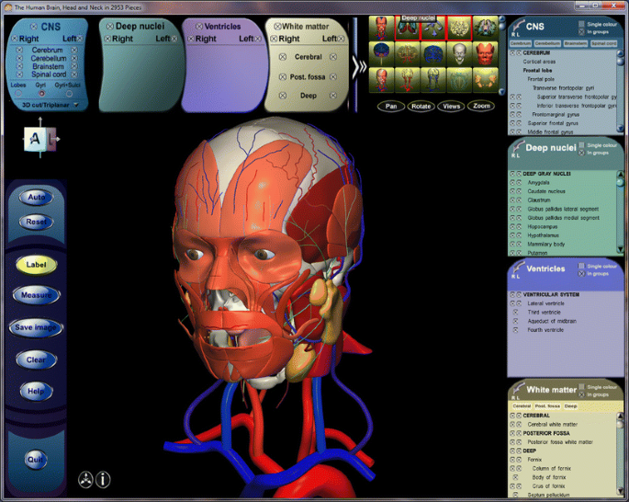Select the blue brain with spinal cord thumbnail

click(381, 54)
